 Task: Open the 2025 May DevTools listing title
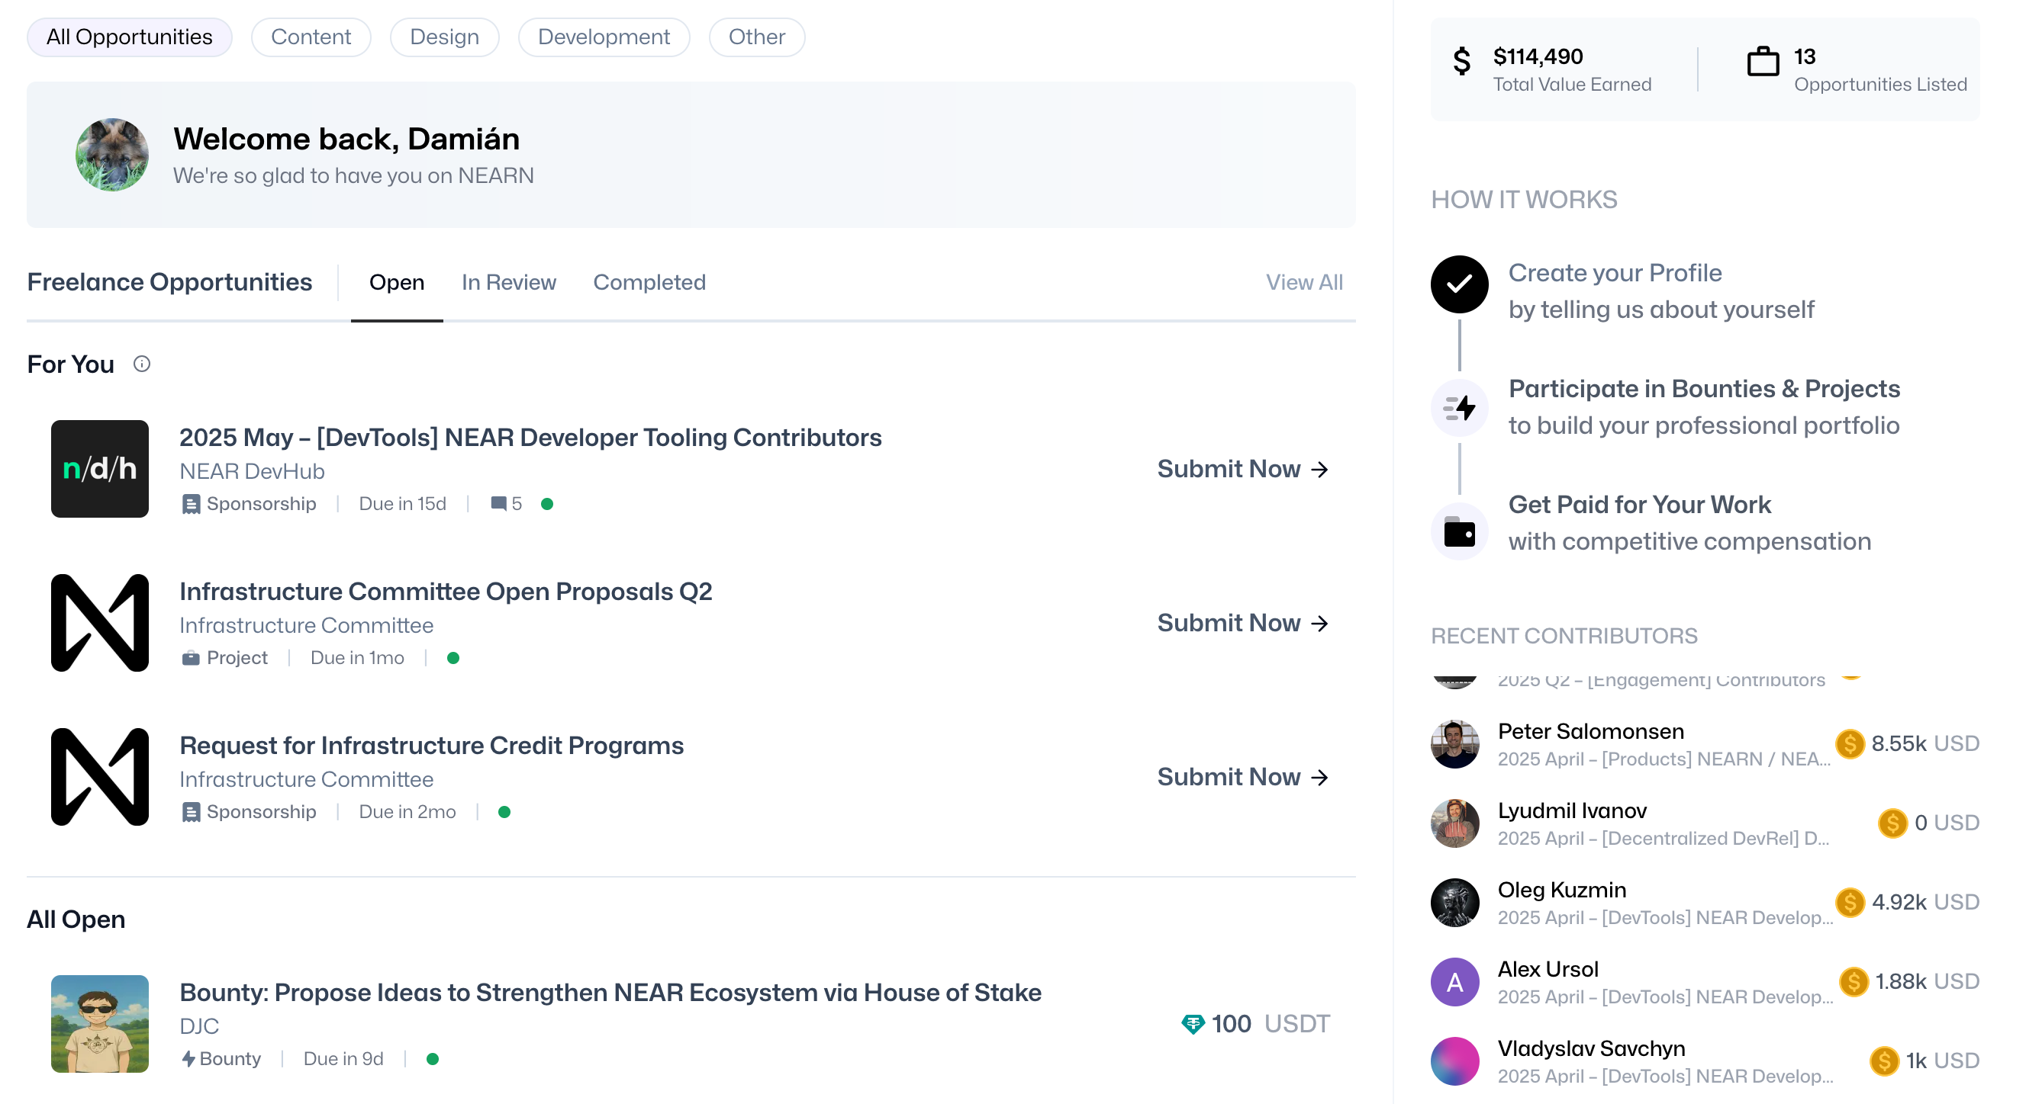click(x=530, y=437)
